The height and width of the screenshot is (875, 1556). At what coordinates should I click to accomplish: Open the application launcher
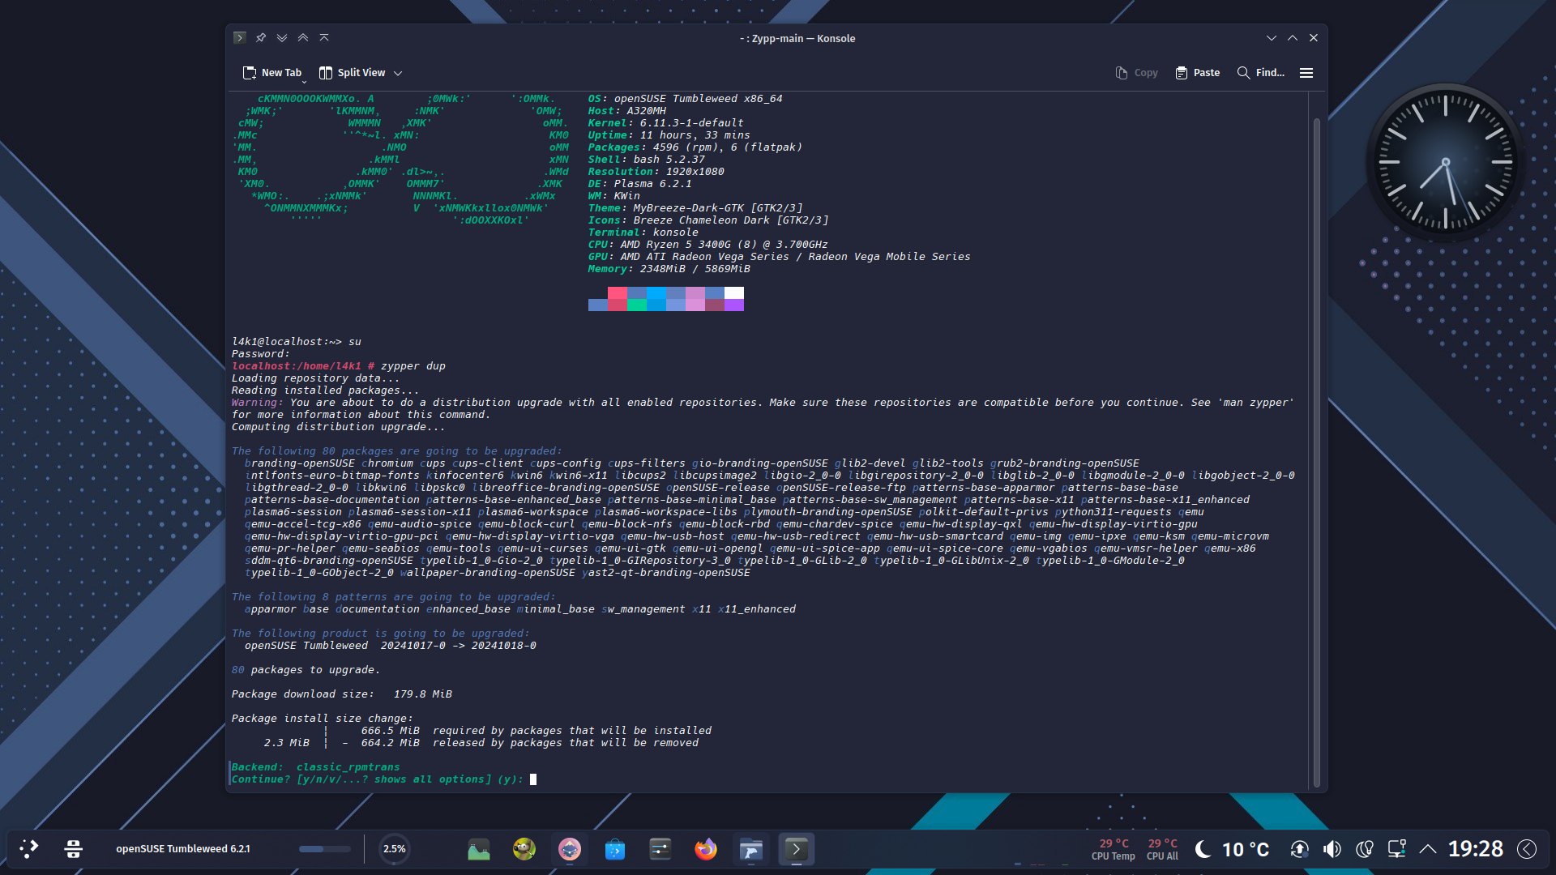[x=29, y=849]
